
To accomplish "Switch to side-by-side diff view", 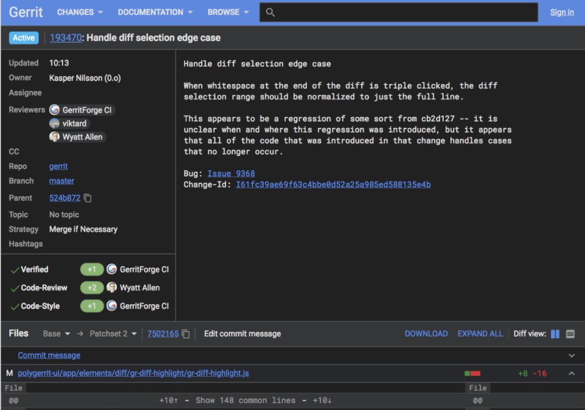I will (555, 334).
